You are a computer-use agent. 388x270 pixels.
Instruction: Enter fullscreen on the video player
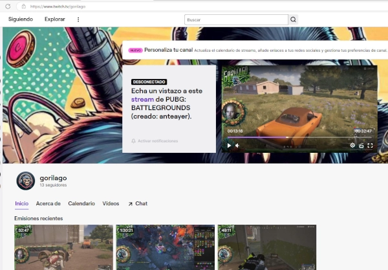371,146
